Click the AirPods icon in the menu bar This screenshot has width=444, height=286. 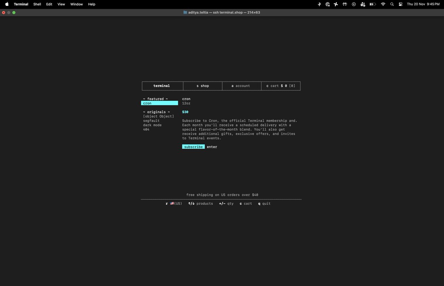[x=345, y=4]
